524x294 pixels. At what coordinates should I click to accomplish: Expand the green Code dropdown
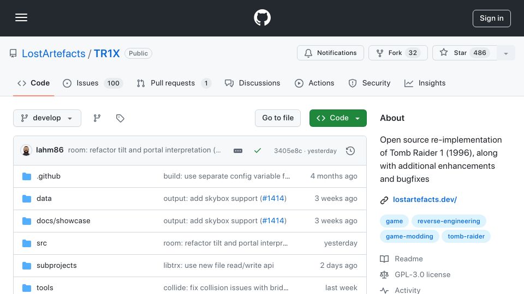pos(338,118)
